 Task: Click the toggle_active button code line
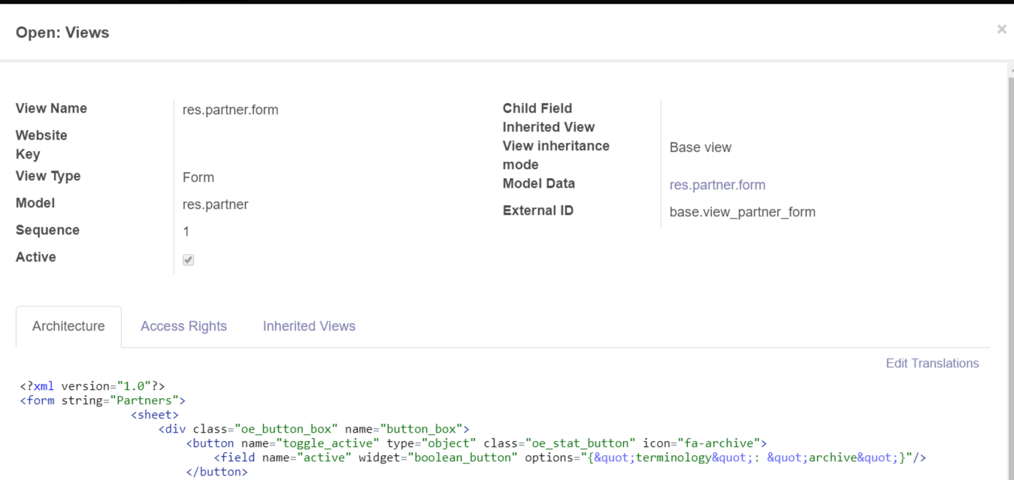point(476,443)
